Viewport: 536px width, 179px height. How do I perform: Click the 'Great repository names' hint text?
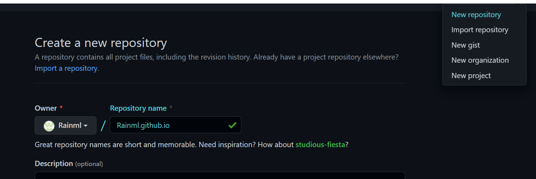pyautogui.click(x=140, y=144)
